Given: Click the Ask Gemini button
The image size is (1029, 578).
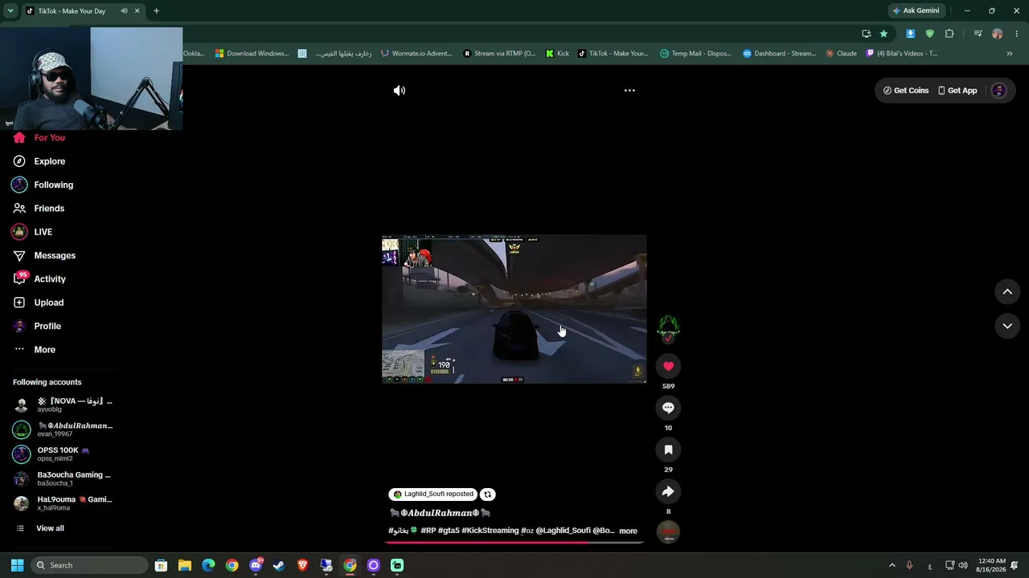Looking at the screenshot, I should [x=916, y=10].
